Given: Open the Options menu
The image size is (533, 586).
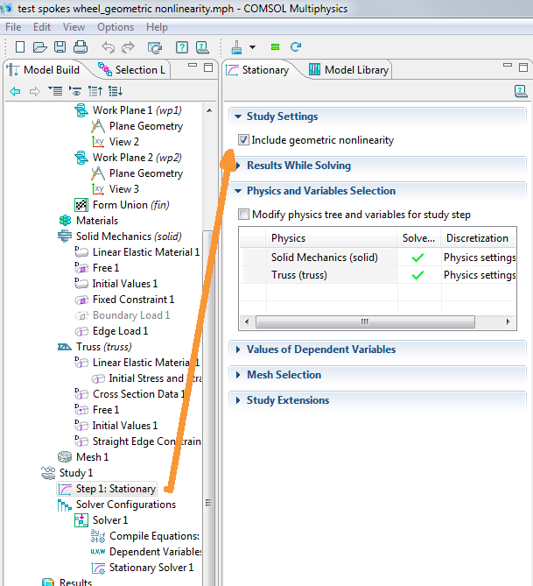Looking at the screenshot, I should pyautogui.click(x=115, y=27).
